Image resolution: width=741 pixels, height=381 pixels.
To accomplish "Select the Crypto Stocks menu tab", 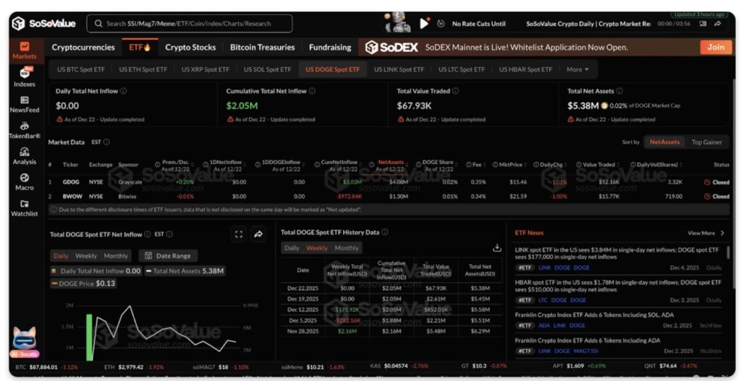I will click(x=190, y=48).
